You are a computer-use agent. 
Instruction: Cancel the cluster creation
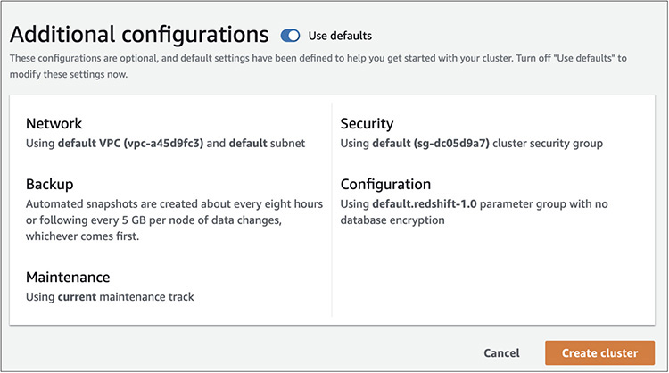(x=501, y=352)
